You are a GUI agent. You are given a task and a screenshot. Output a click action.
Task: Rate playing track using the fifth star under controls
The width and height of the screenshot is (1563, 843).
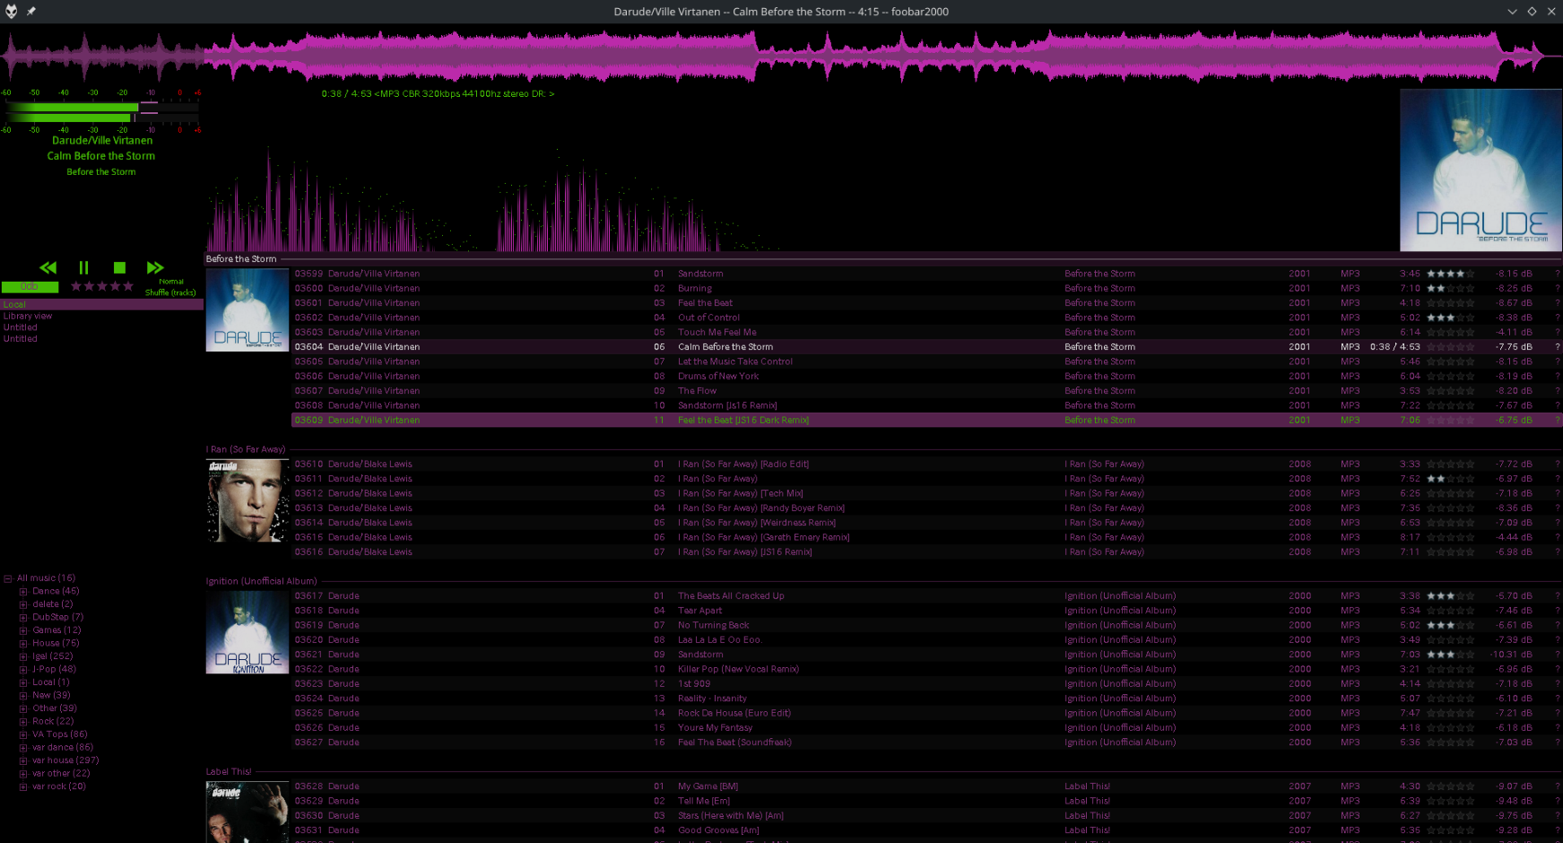click(x=128, y=286)
